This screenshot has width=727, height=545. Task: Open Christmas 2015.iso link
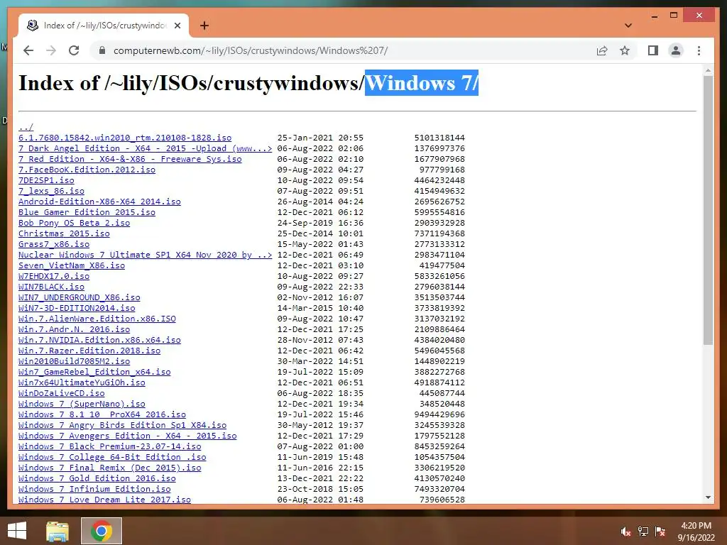click(64, 233)
